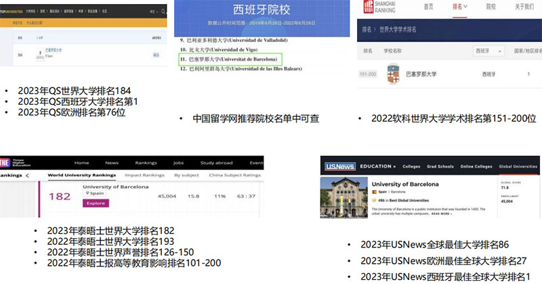The image size is (542, 284).
Task: Switch to China Subject Ratings tab
Action: coord(234,175)
